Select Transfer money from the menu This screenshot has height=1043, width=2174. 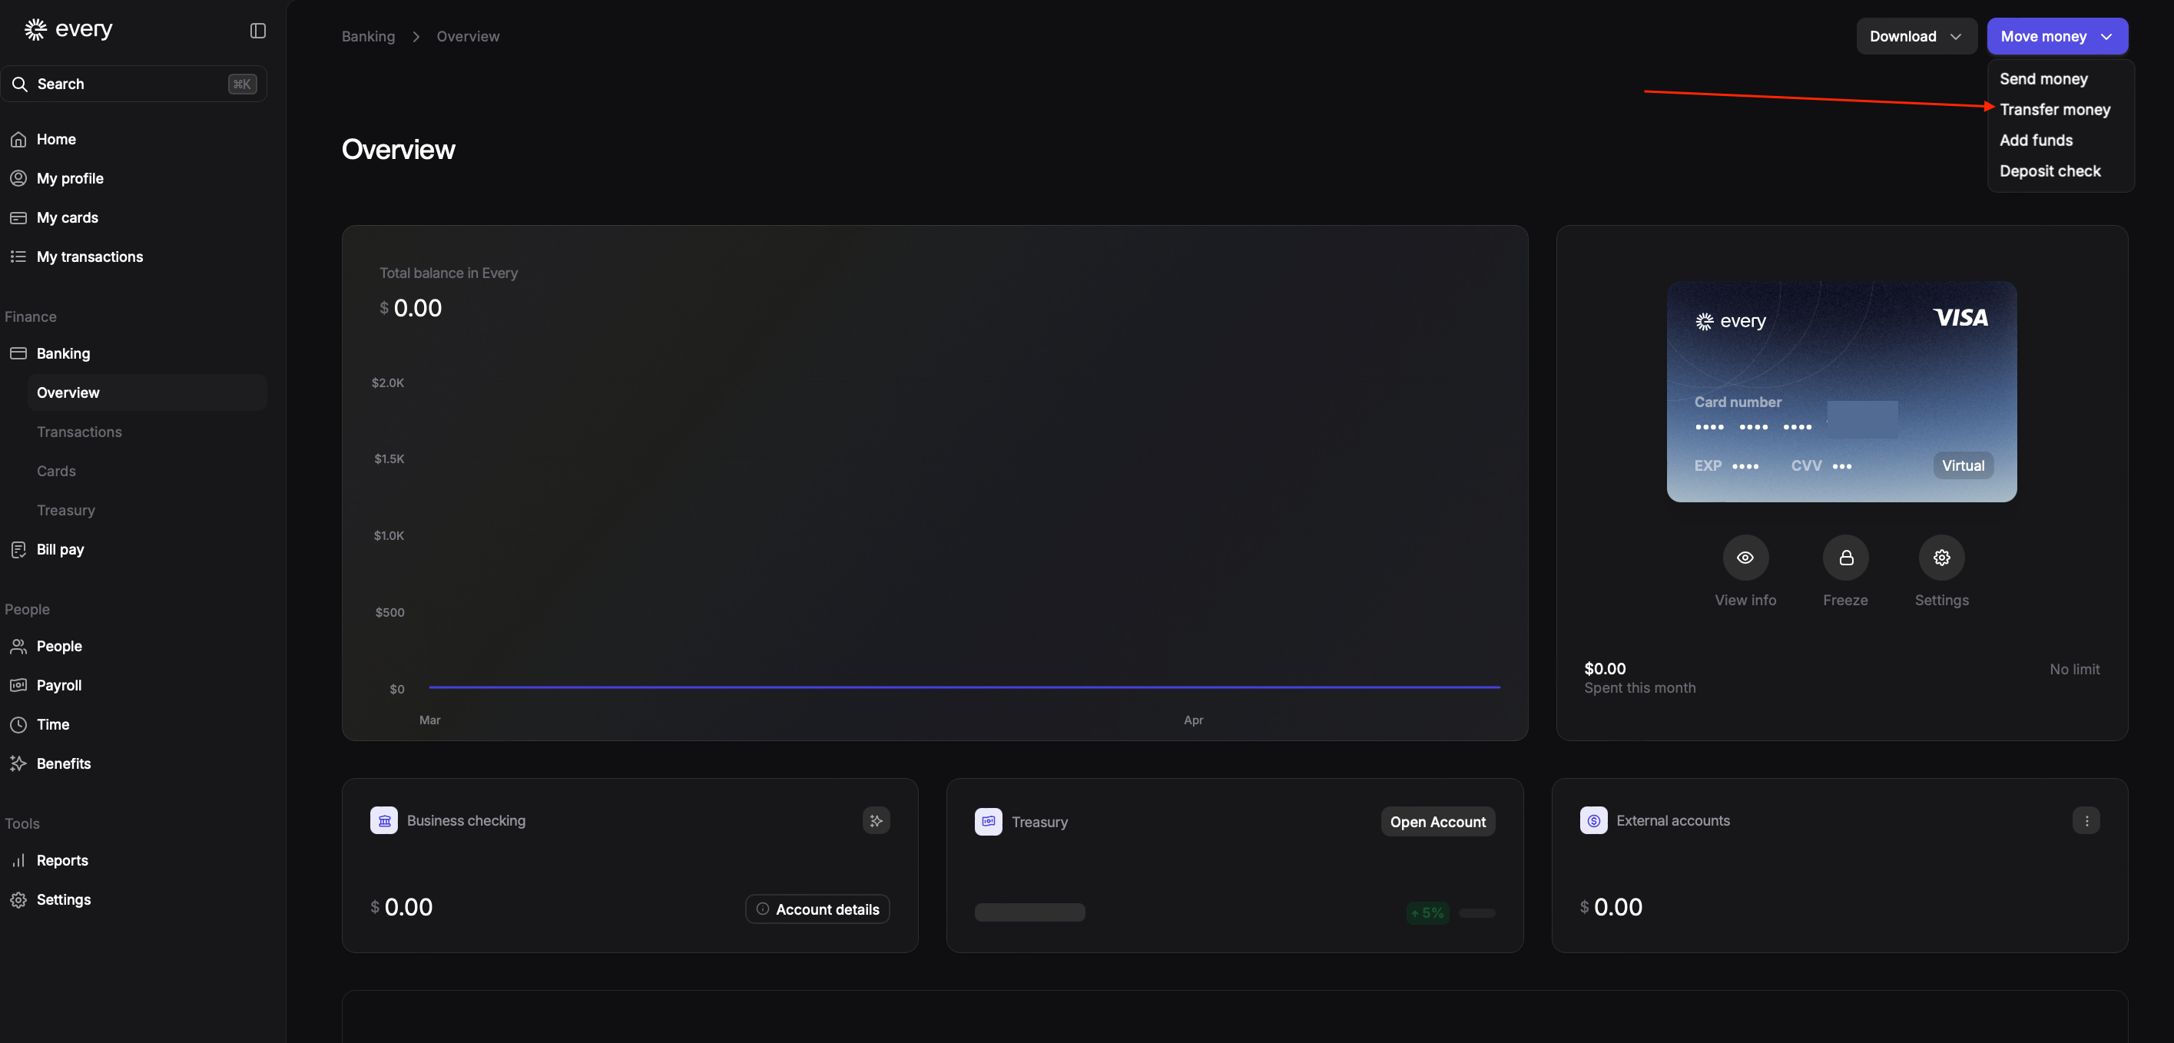coord(2054,110)
